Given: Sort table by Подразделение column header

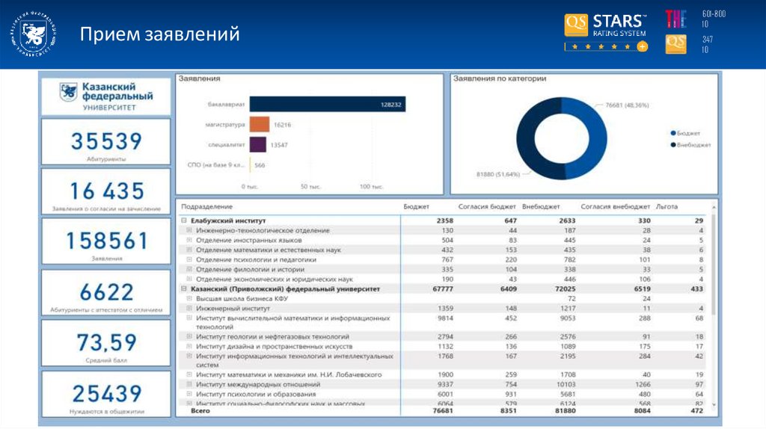Looking at the screenshot, I should tap(206, 206).
